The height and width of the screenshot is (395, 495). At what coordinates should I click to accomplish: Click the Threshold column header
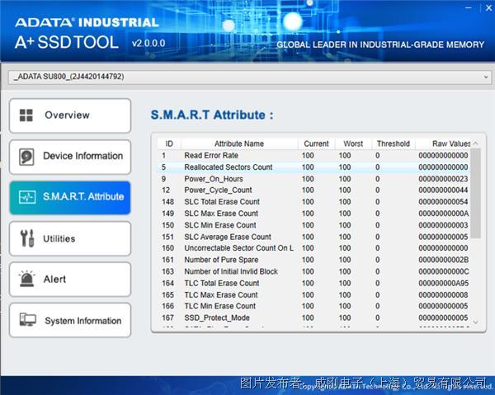[392, 143]
